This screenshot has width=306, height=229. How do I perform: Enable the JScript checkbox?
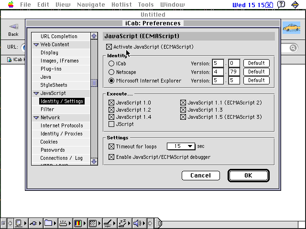(x=111, y=124)
